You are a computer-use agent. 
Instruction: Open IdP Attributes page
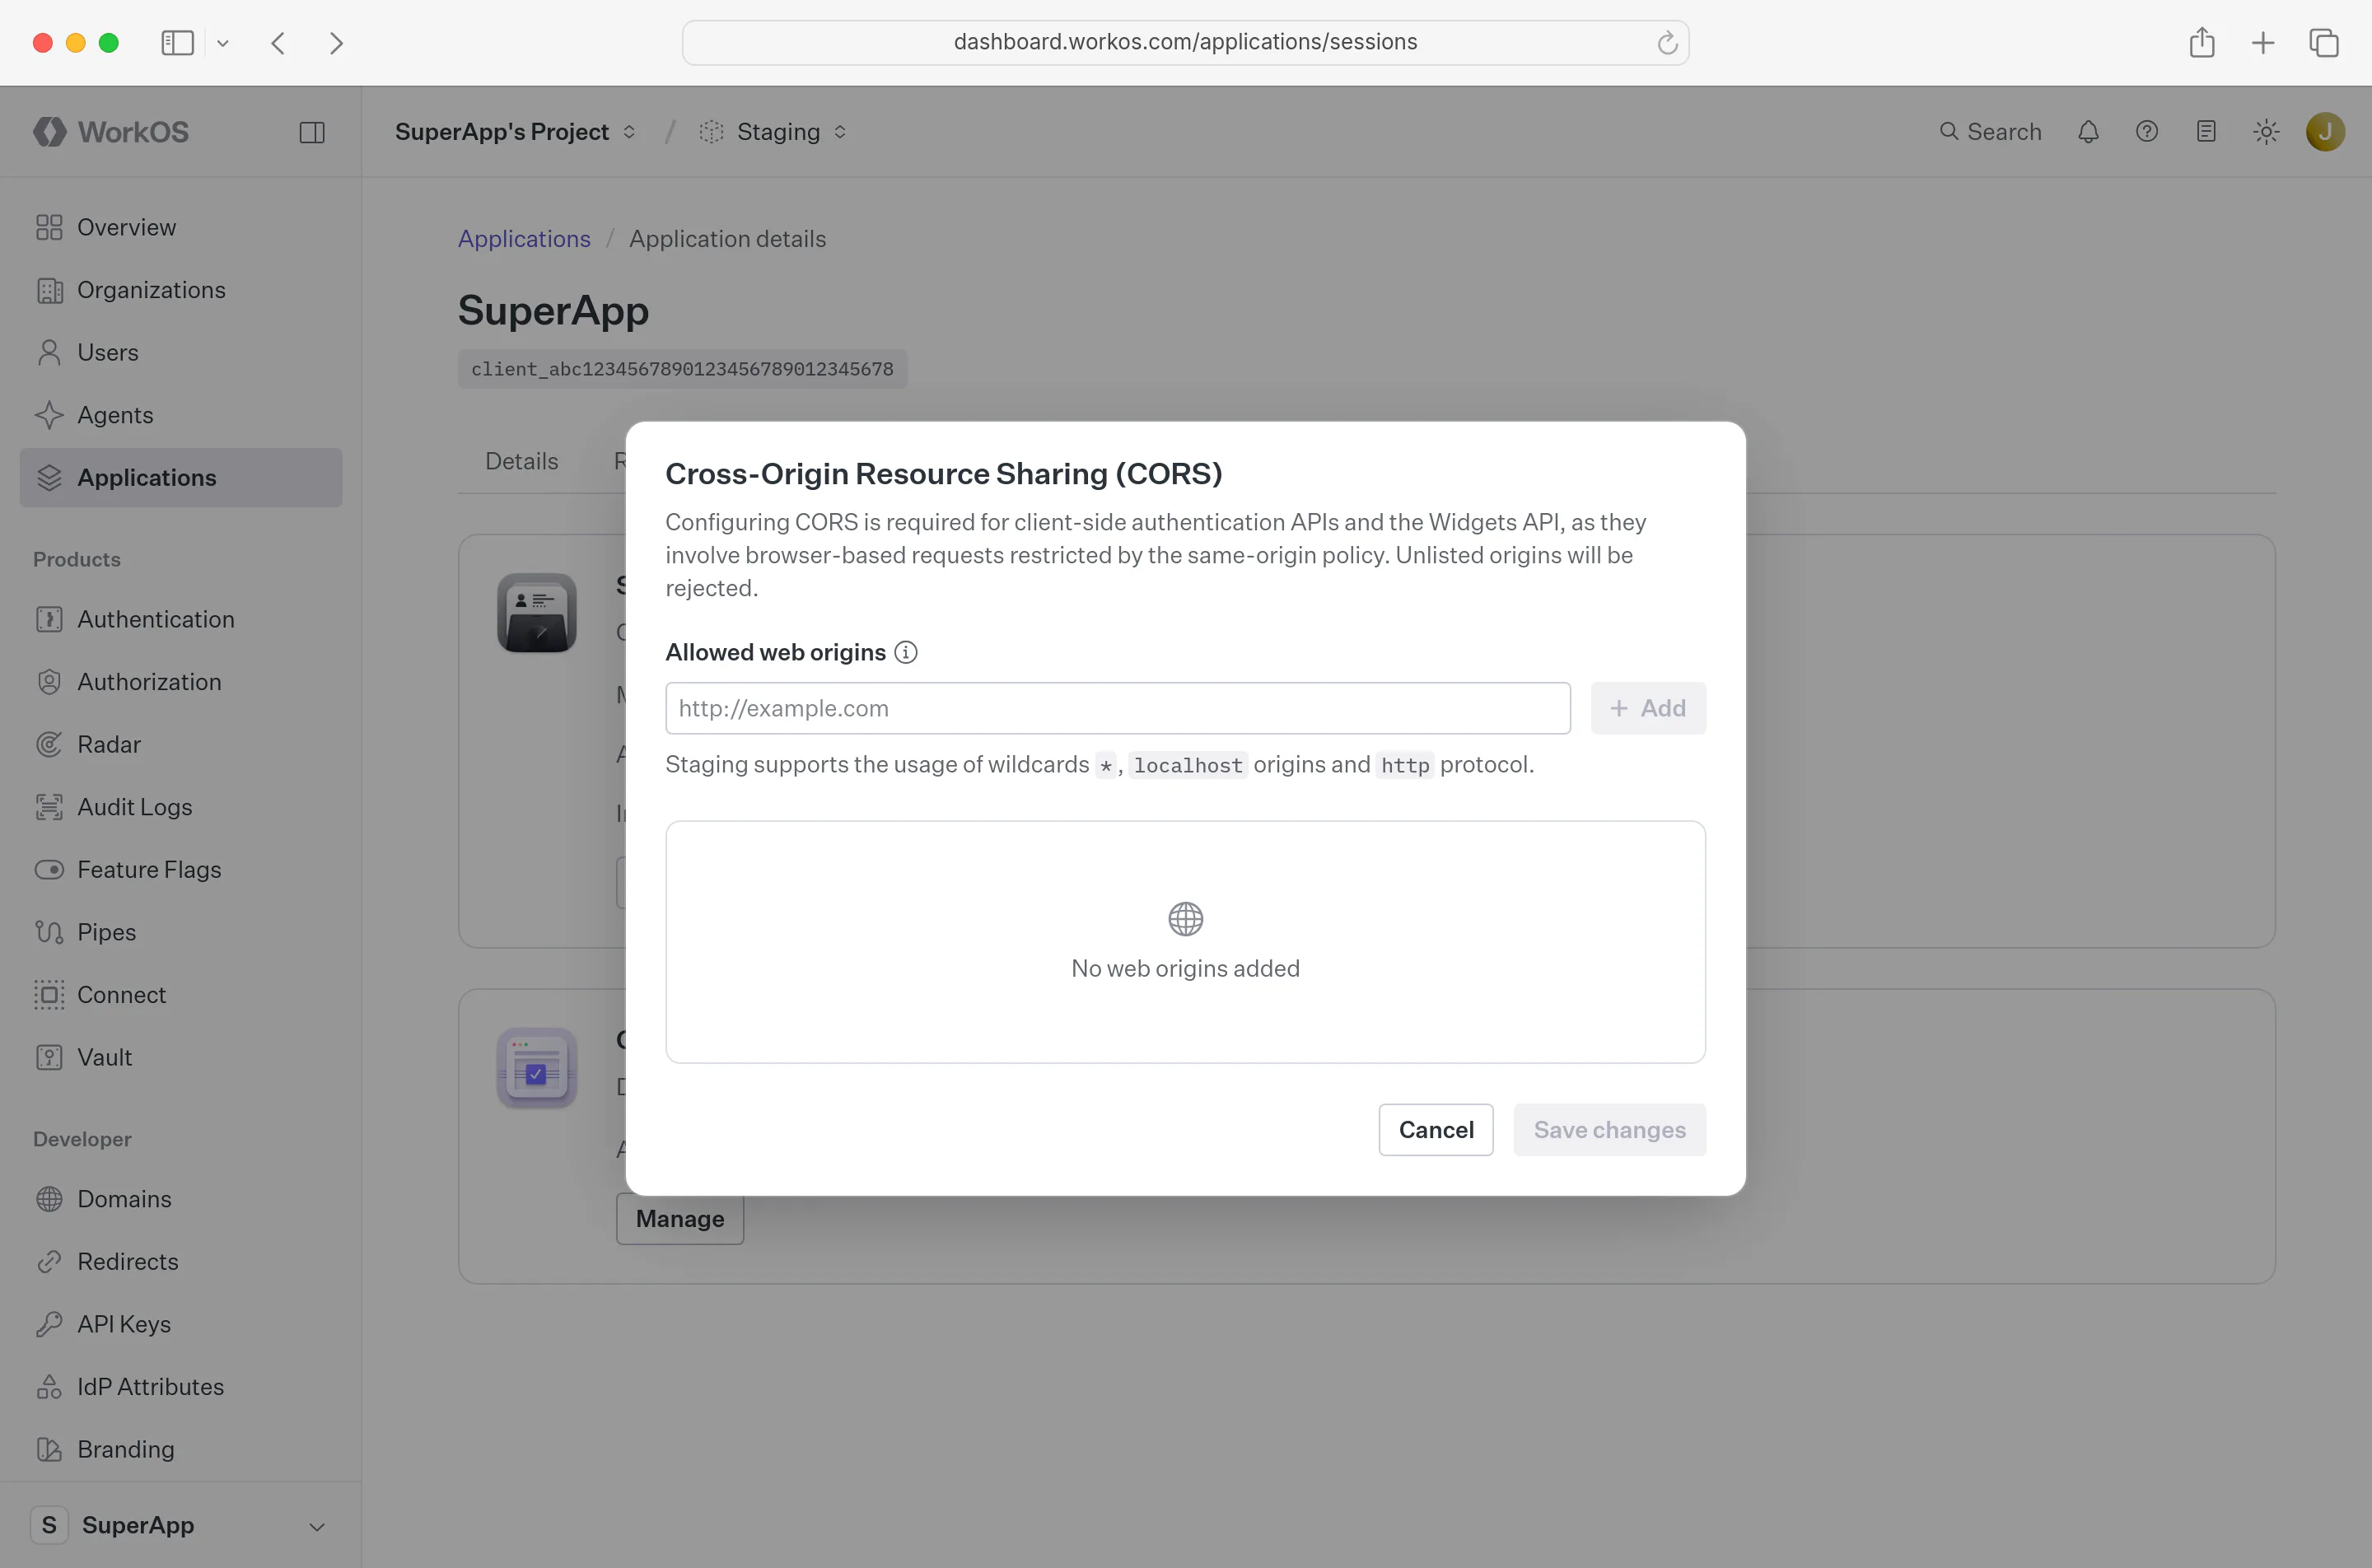[x=181, y=1387]
